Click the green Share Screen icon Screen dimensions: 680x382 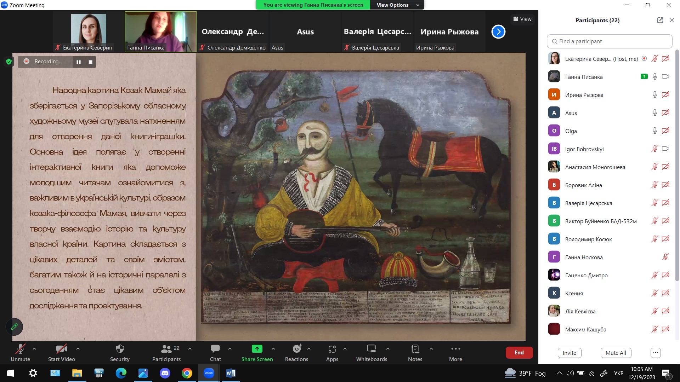[x=257, y=349]
